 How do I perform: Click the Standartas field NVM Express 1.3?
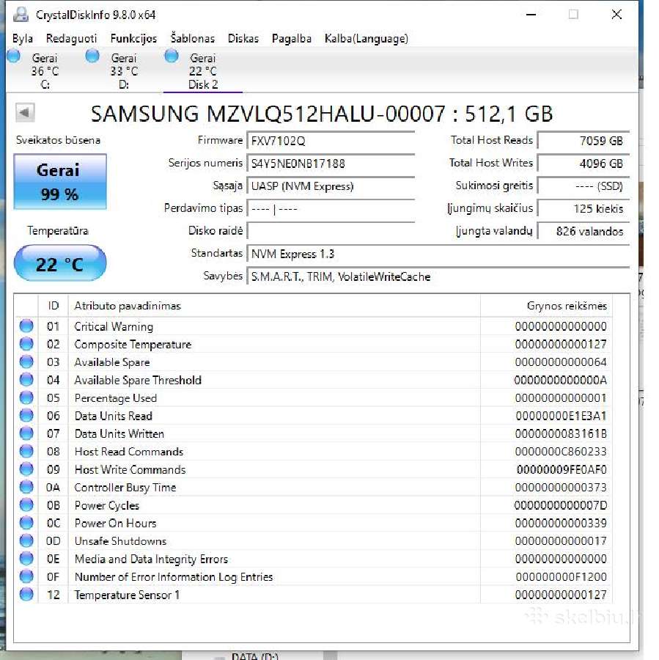click(x=438, y=254)
